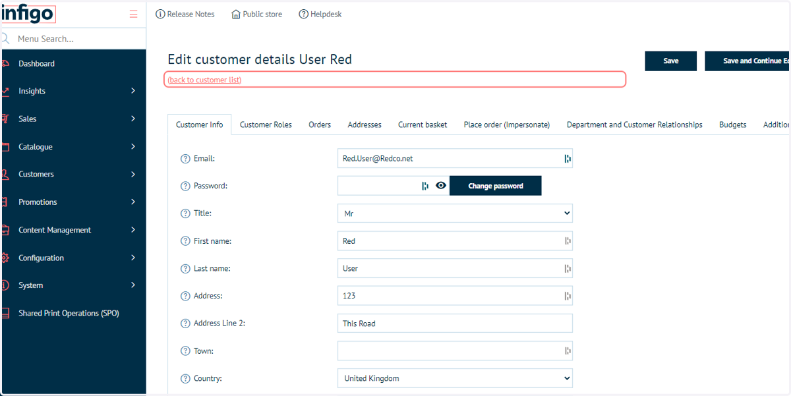Click the Address field containing 123

point(455,296)
